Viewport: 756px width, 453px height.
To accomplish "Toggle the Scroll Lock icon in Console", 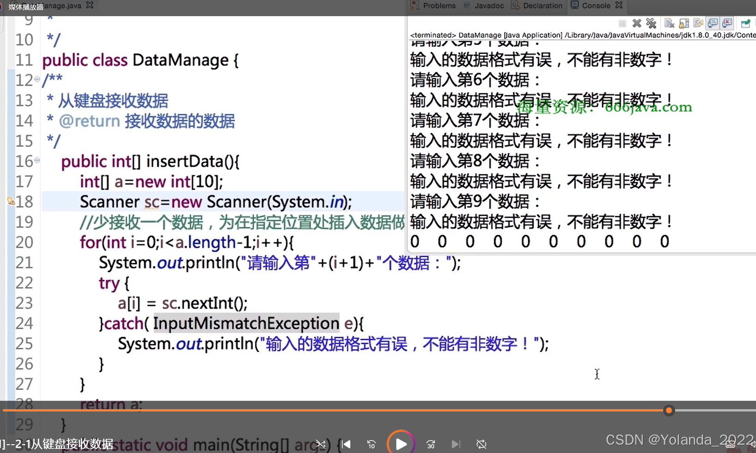I will pyautogui.click(x=684, y=23).
